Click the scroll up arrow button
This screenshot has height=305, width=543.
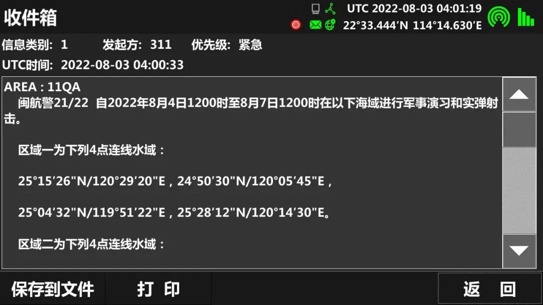click(x=519, y=94)
